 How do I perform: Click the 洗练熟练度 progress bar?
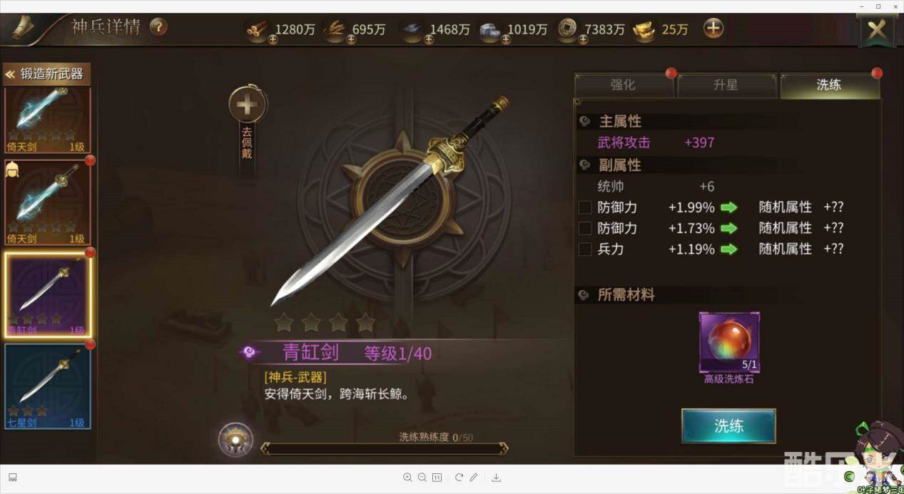(x=385, y=448)
